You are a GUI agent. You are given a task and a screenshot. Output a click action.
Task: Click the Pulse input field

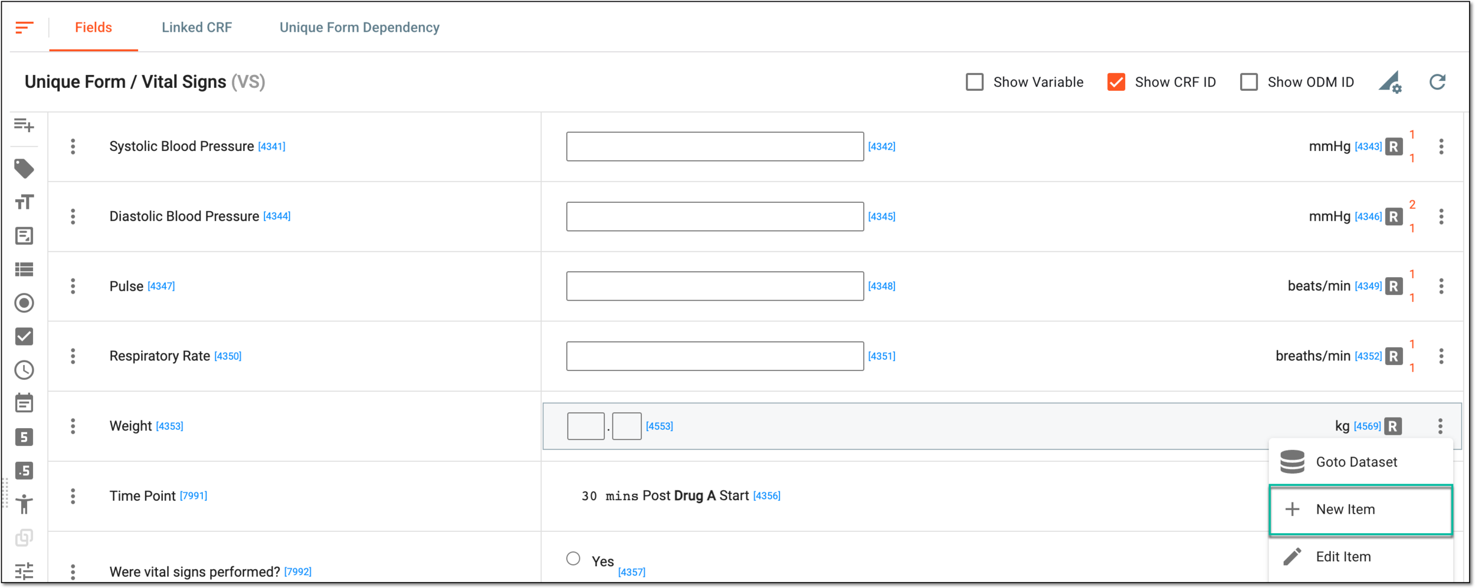coord(715,286)
